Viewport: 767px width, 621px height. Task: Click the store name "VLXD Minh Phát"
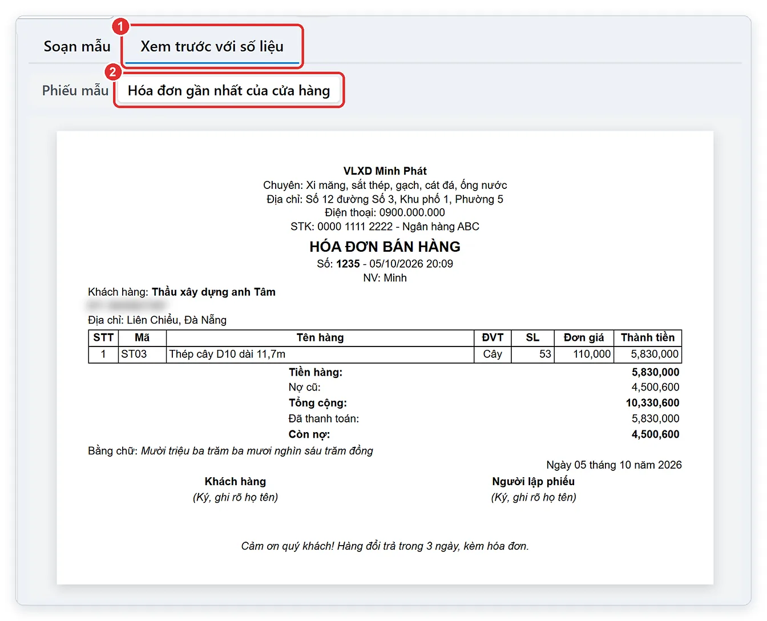tap(385, 171)
